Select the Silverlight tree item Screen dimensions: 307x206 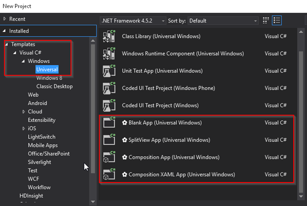tap(39, 162)
